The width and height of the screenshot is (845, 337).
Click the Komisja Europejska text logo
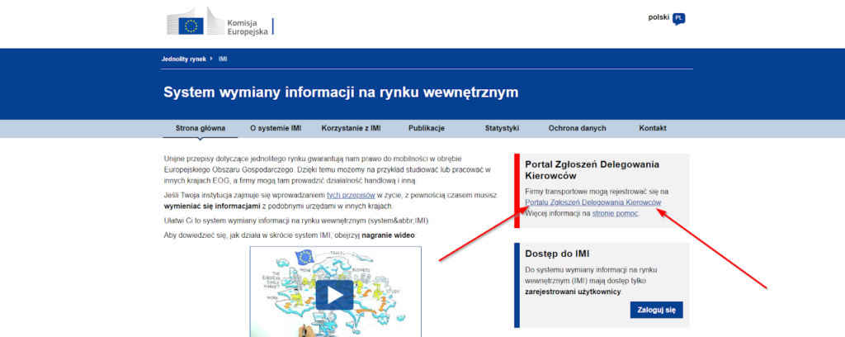pyautogui.click(x=248, y=27)
